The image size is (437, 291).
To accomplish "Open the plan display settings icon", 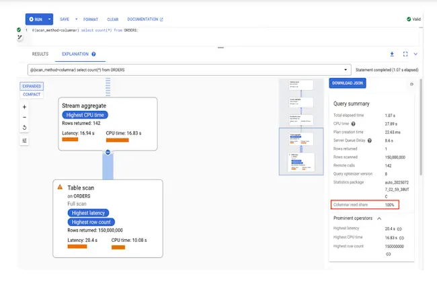I will click(x=24, y=140).
